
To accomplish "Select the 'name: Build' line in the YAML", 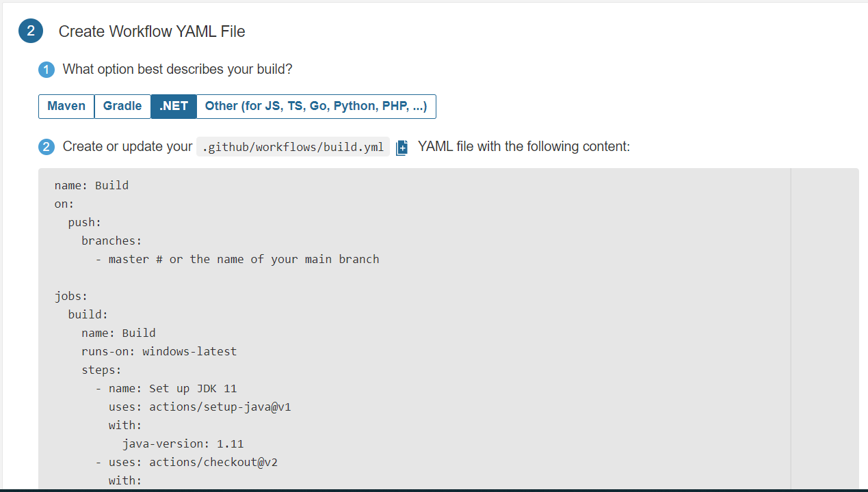I will click(x=90, y=185).
